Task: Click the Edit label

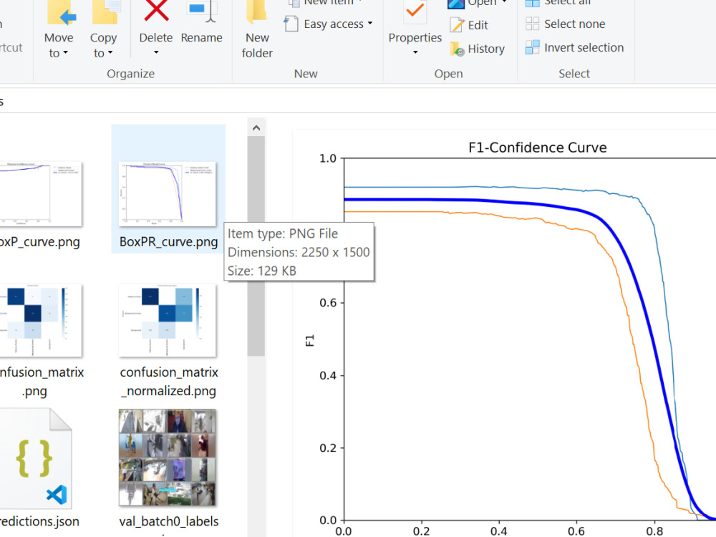Action: coord(478,25)
